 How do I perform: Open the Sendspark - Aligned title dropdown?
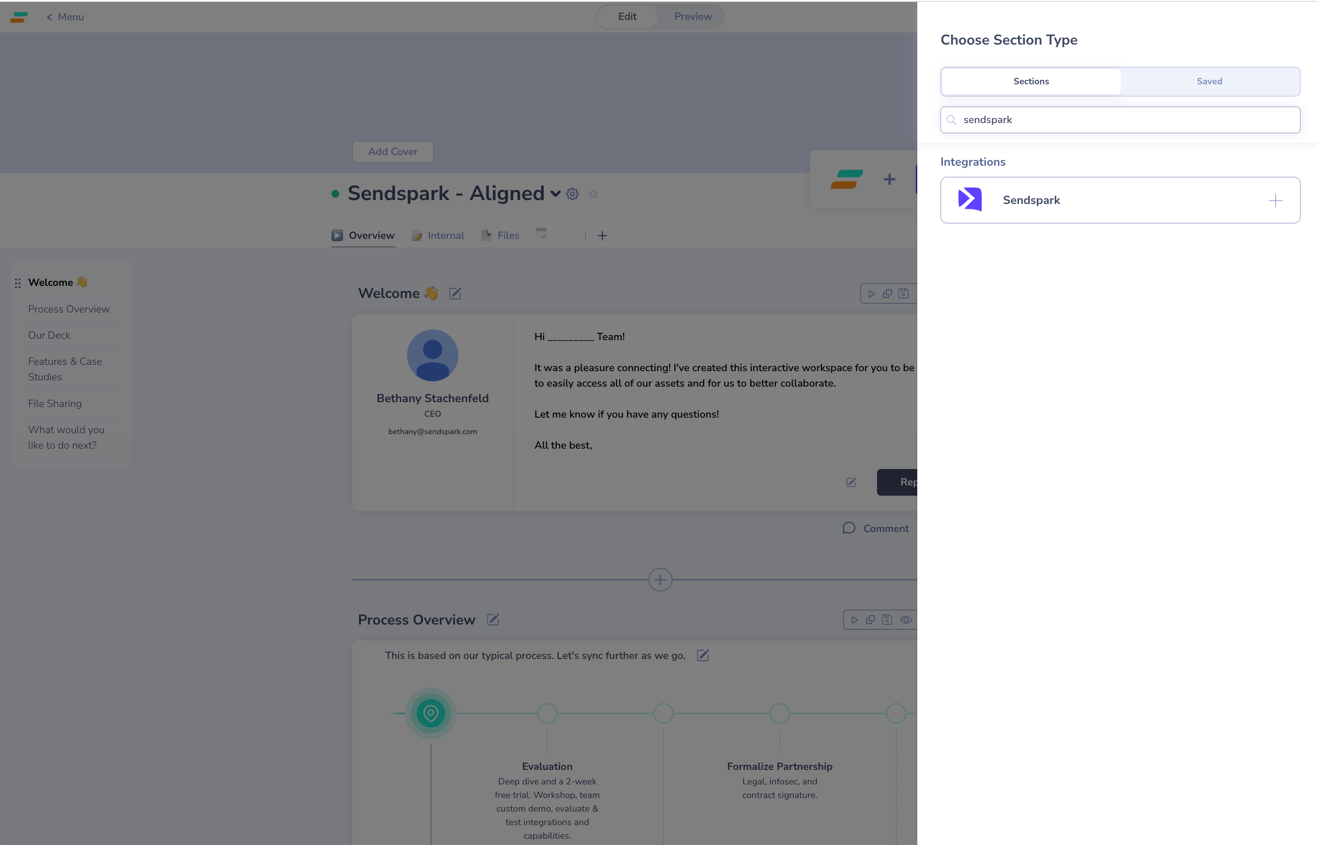pyautogui.click(x=555, y=194)
